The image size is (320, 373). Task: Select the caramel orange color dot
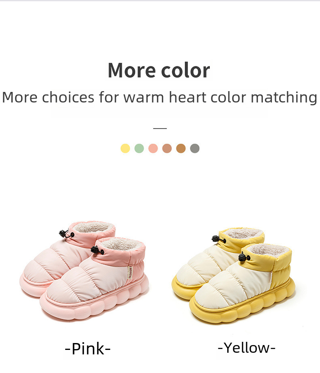coord(181,149)
